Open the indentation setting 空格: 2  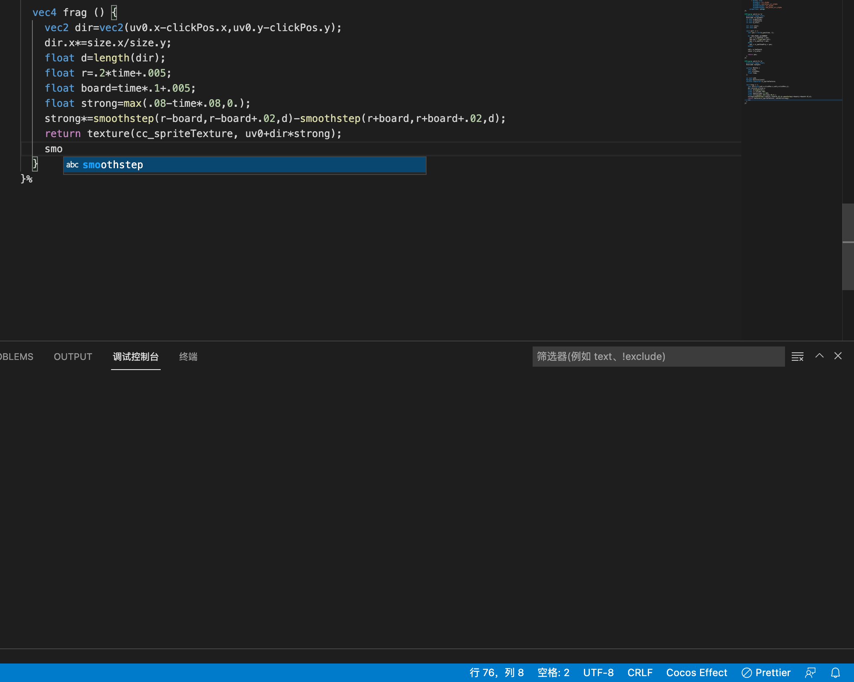(x=553, y=672)
